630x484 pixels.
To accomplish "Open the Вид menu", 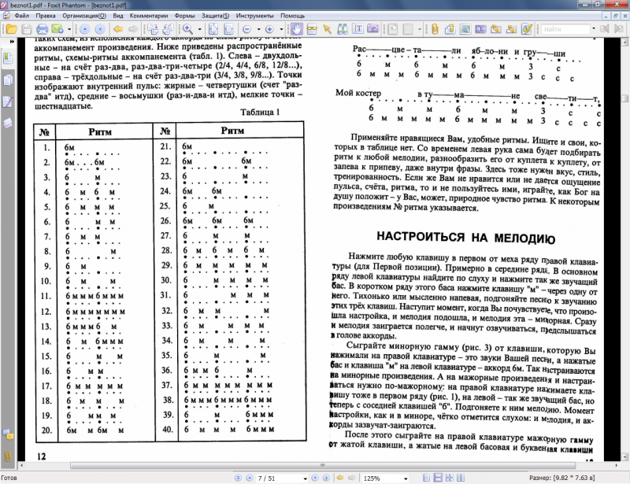I will coord(117,16).
